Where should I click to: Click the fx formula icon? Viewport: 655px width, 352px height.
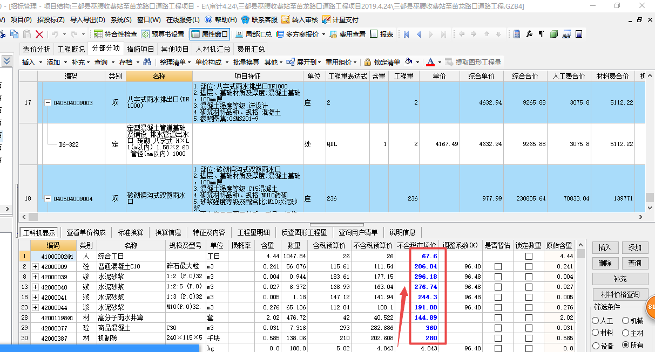click(x=529, y=34)
